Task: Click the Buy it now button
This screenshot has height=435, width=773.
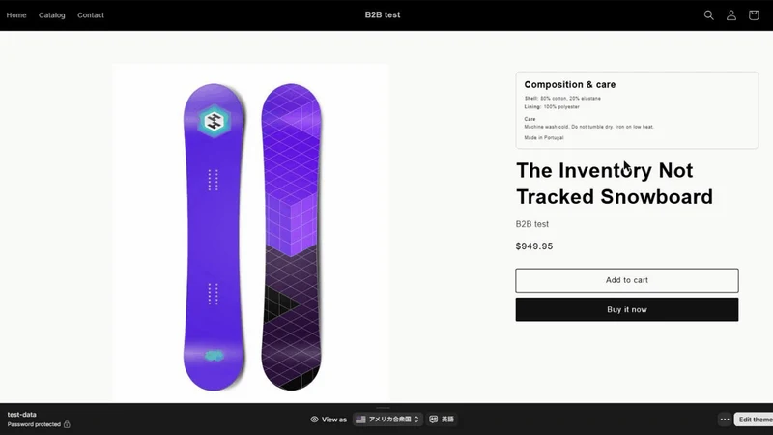Action: click(x=626, y=309)
